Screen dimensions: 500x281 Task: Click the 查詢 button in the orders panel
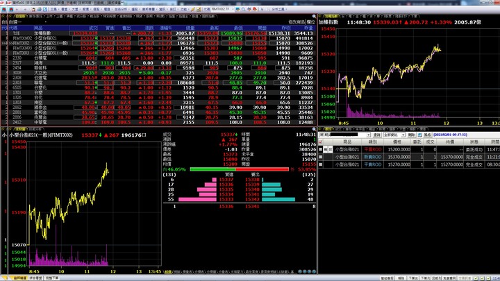tap(377, 135)
